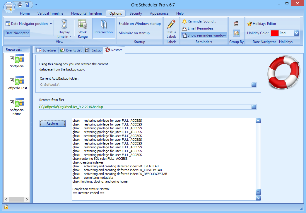
Task: Switch to the Vertical Timeline tab
Action: [50, 13]
